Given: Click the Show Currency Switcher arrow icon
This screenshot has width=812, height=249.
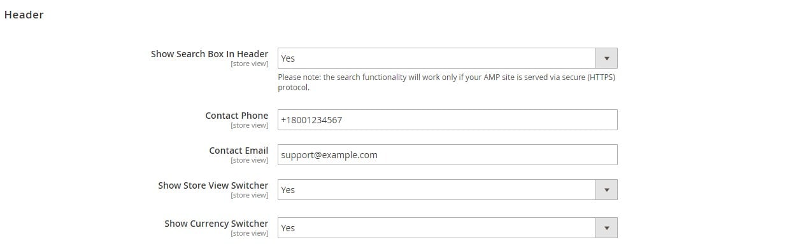Looking at the screenshot, I should 606,228.
